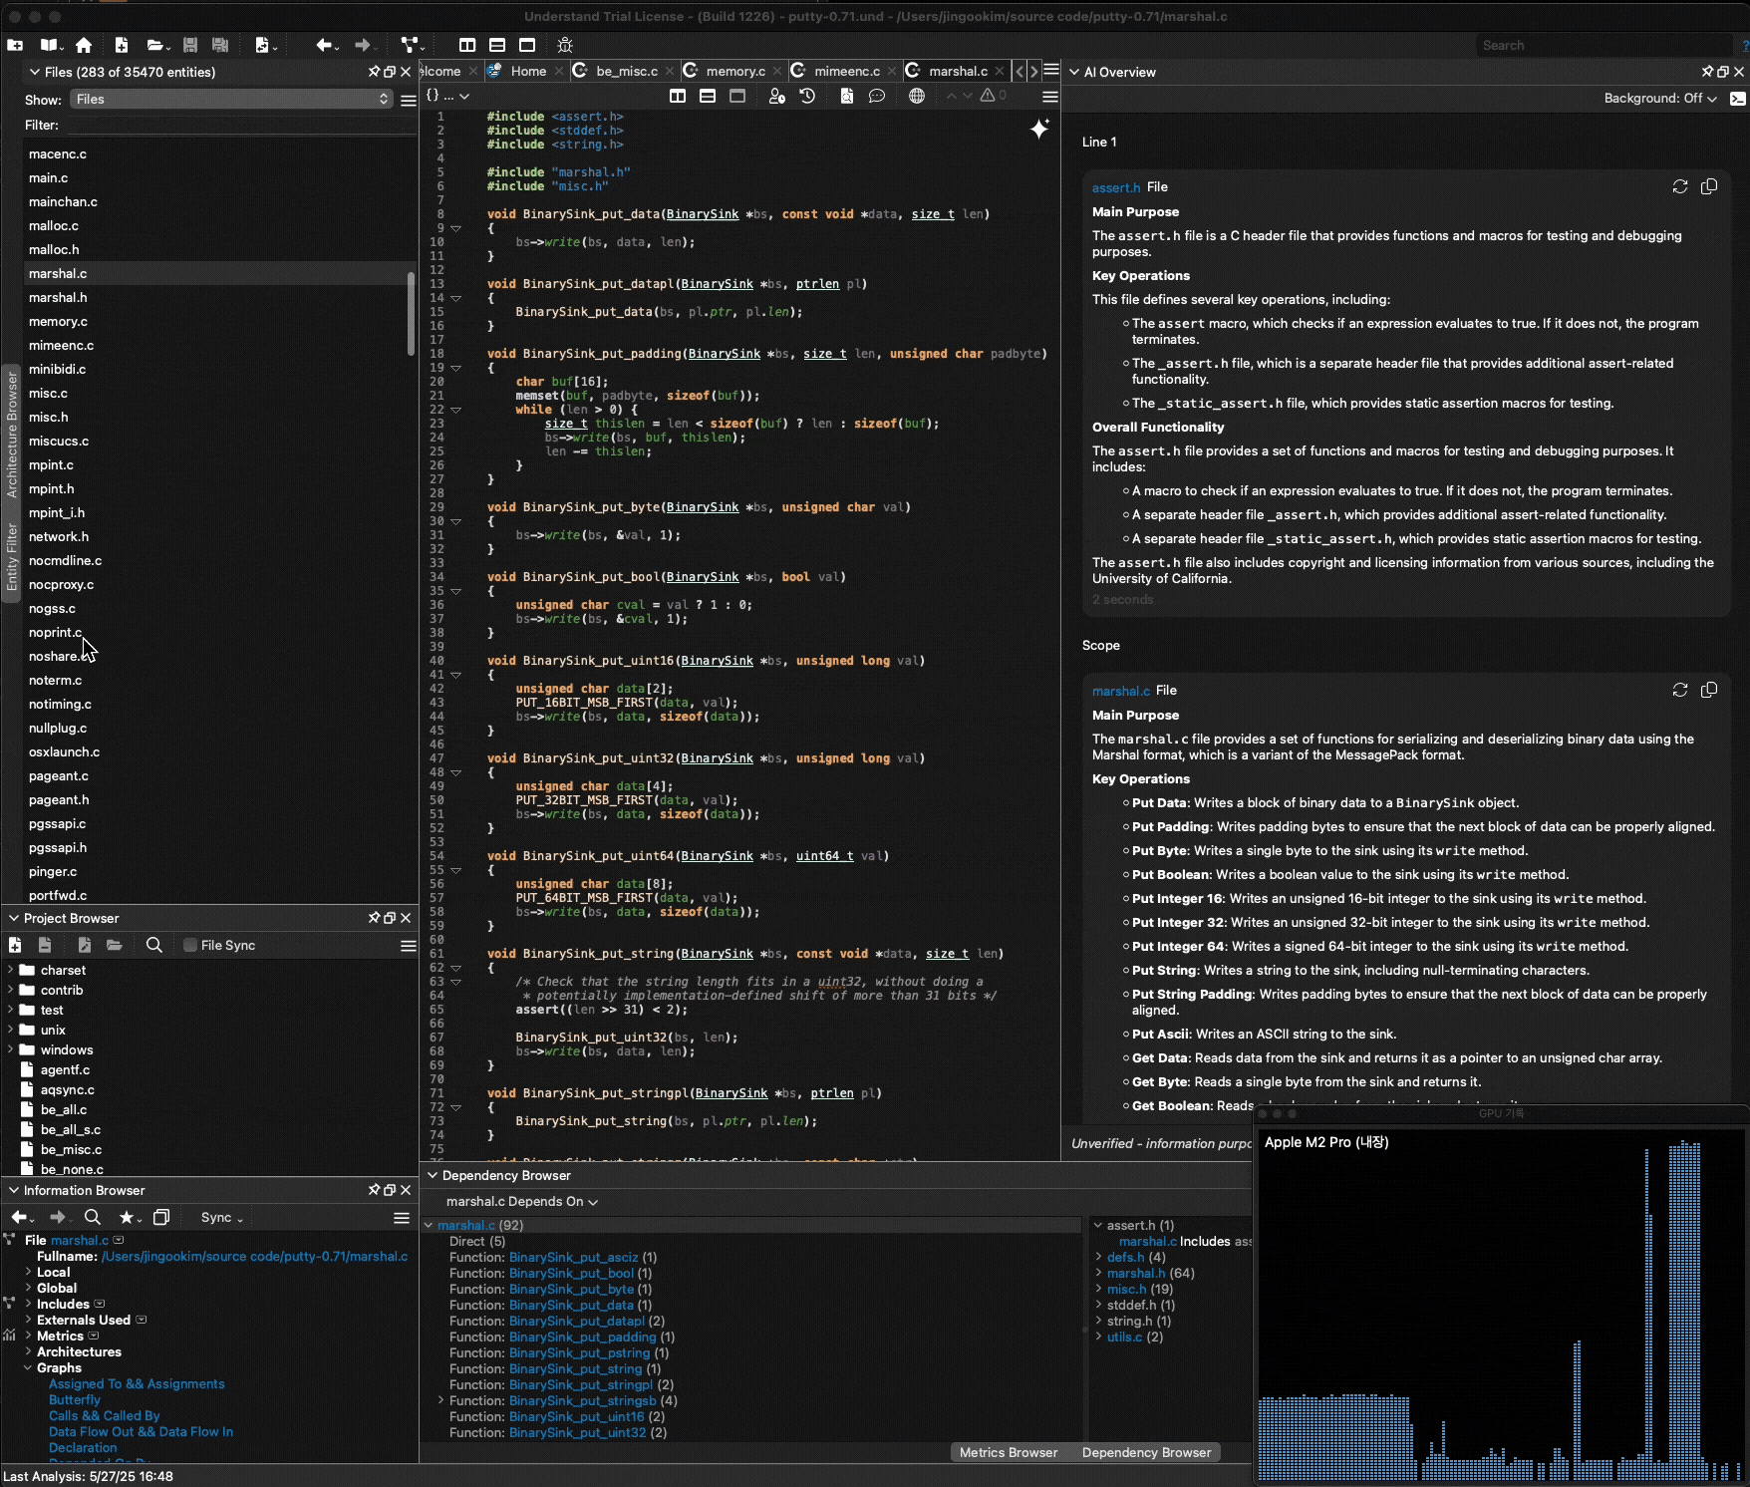
Task: Click the refresh icon on assert.h AI card
Action: [x=1680, y=186]
